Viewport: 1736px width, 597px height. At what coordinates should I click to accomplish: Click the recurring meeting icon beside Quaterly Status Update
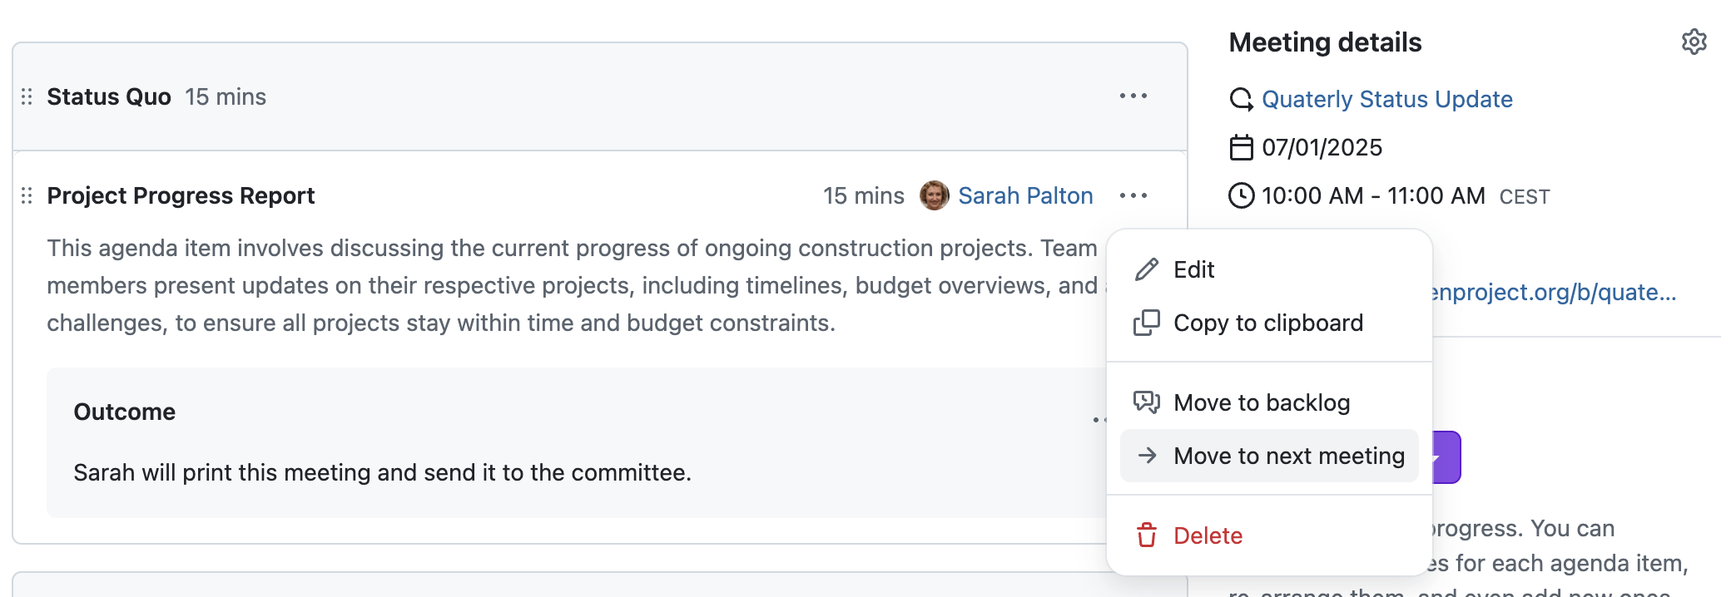click(x=1242, y=98)
